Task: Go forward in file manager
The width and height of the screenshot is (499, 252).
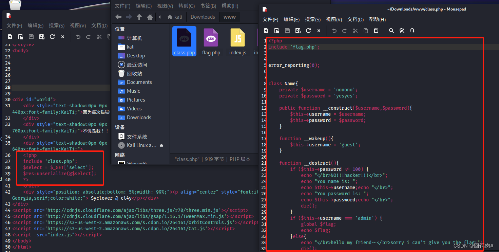Action: coord(129,17)
